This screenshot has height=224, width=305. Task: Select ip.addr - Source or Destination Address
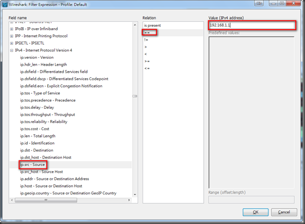(x=54, y=179)
